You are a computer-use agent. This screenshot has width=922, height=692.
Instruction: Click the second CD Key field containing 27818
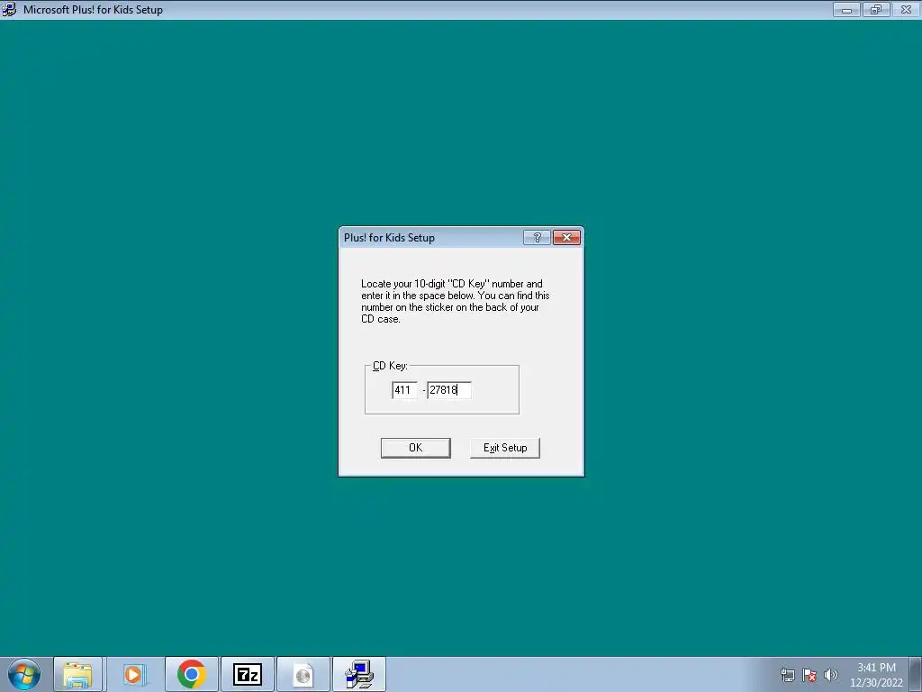pos(449,389)
